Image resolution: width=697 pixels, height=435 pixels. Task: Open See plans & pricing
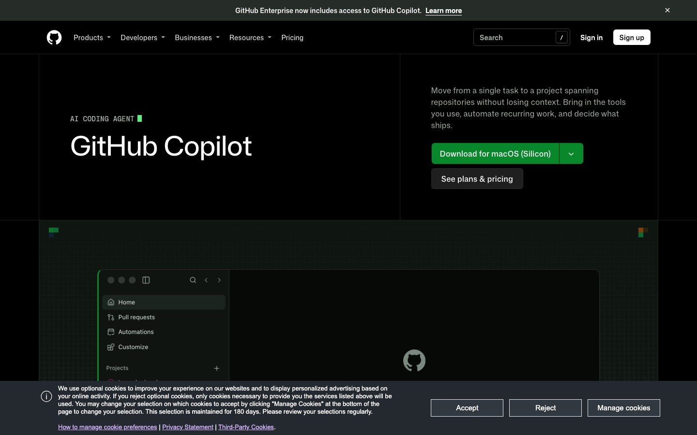(477, 179)
